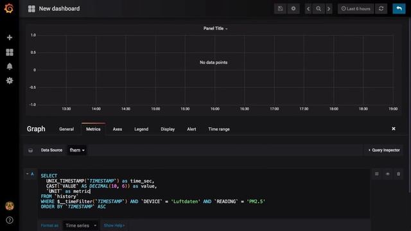This screenshot has height=231, width=411.
Task: Open the New dashboard title menu
Action: [x=59, y=8]
